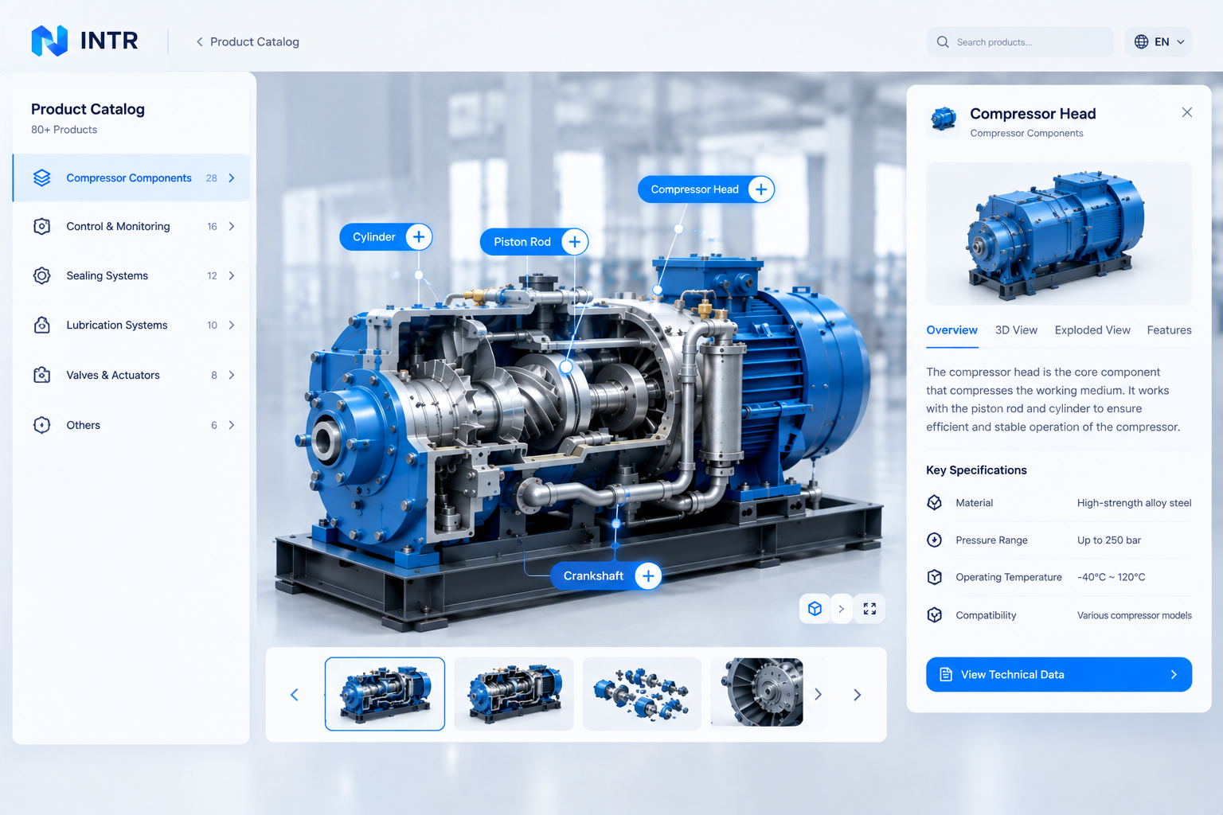Click the search magnifier icon
Screen dimensions: 1223x815
pos(943,42)
